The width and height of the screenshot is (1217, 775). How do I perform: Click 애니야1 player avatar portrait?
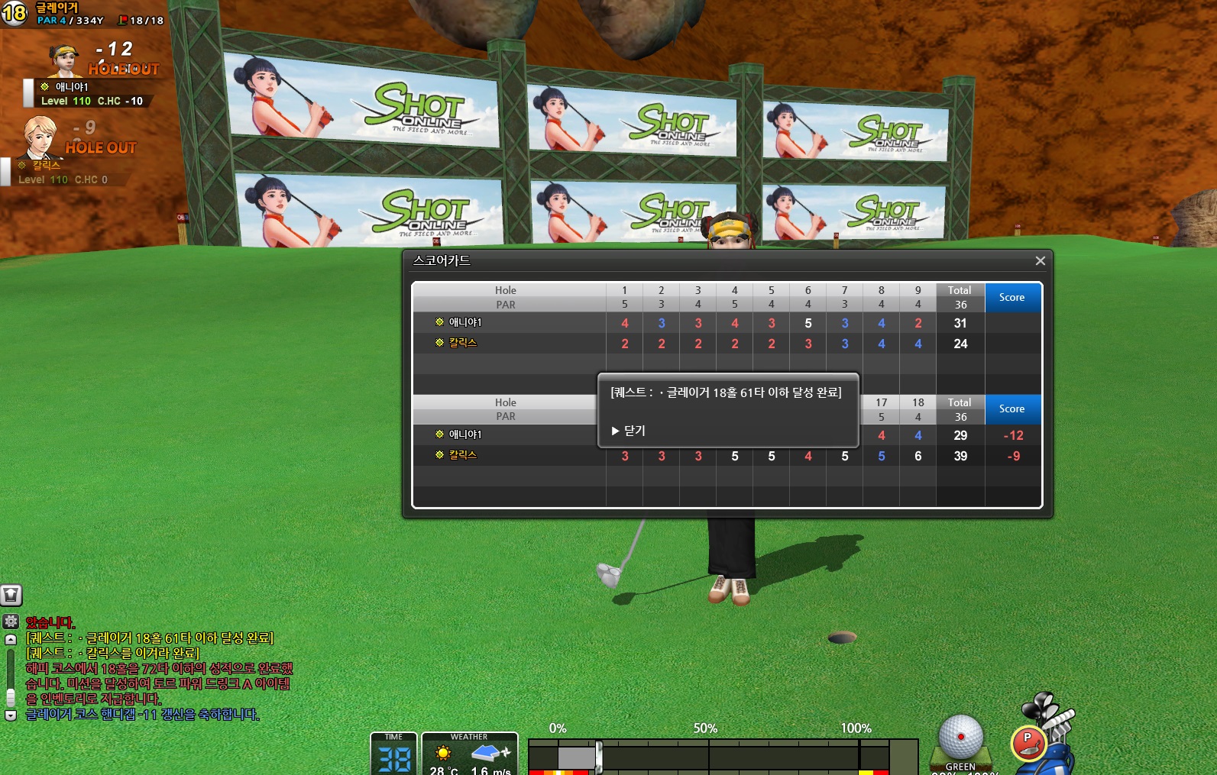click(x=64, y=60)
